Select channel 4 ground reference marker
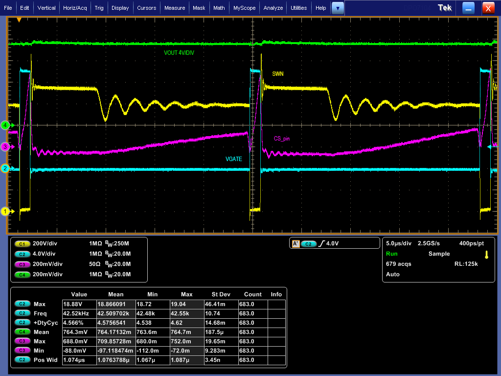This screenshot has width=501, height=376. coord(5,125)
